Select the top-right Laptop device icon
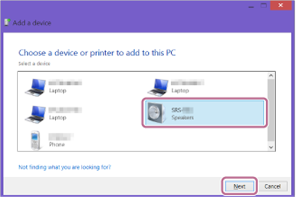Viewport: 296px width, 197px height. [x=158, y=87]
